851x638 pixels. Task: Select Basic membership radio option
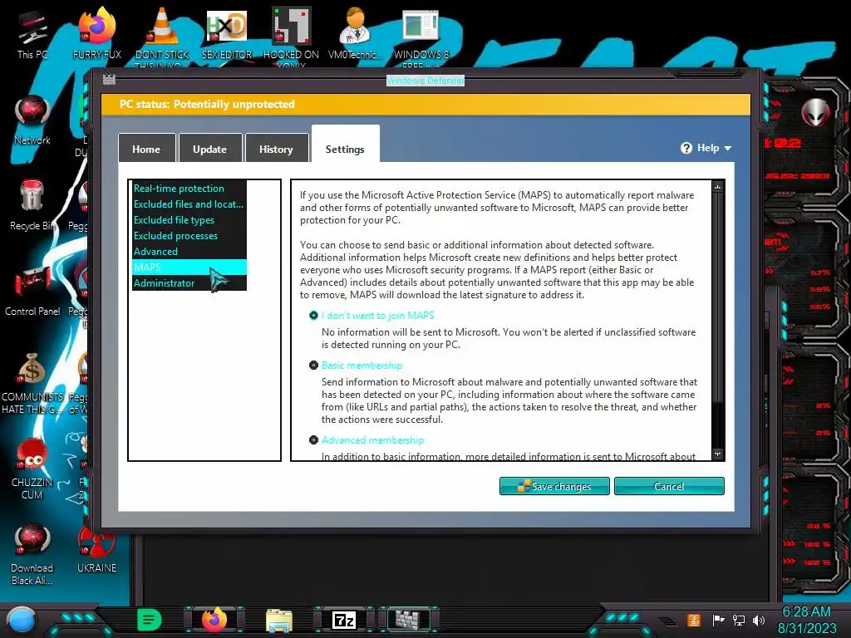point(313,366)
